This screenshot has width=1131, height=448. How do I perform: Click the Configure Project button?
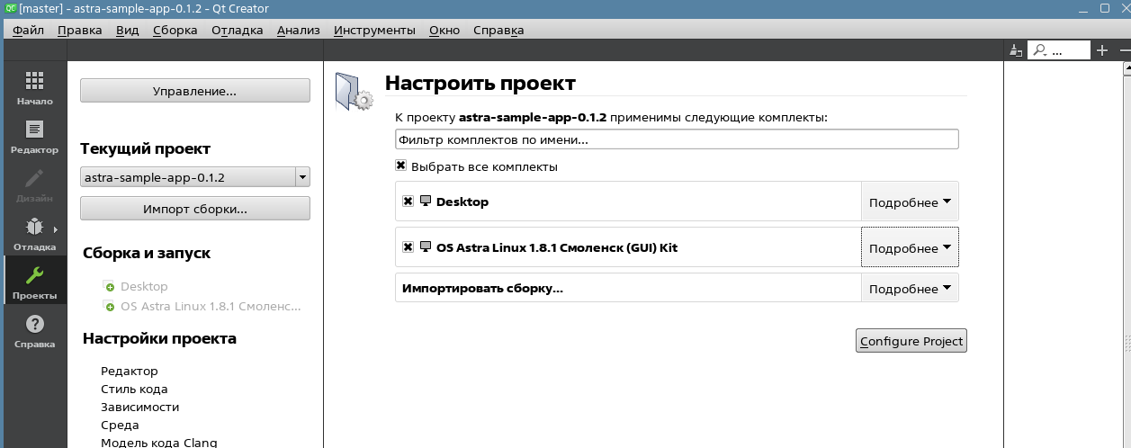[911, 341]
